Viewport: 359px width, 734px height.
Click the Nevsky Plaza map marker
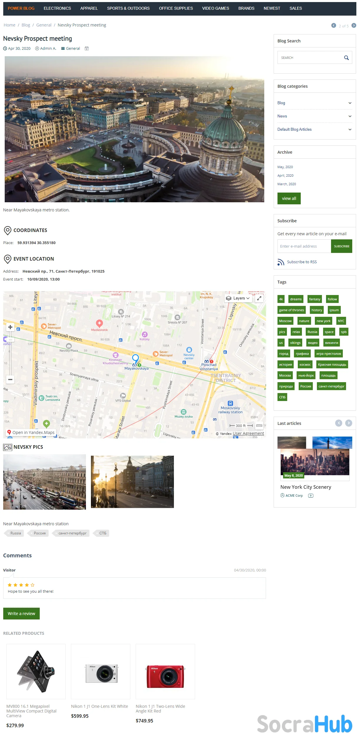(69, 346)
